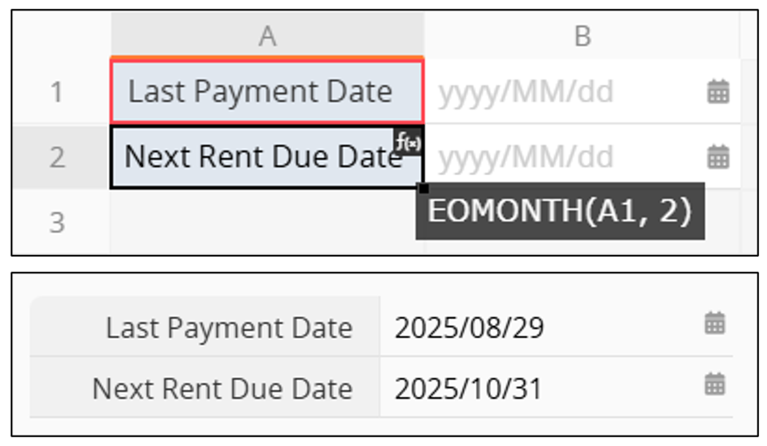The width and height of the screenshot is (767, 446).
Task: Select column B header
Action: (582, 36)
